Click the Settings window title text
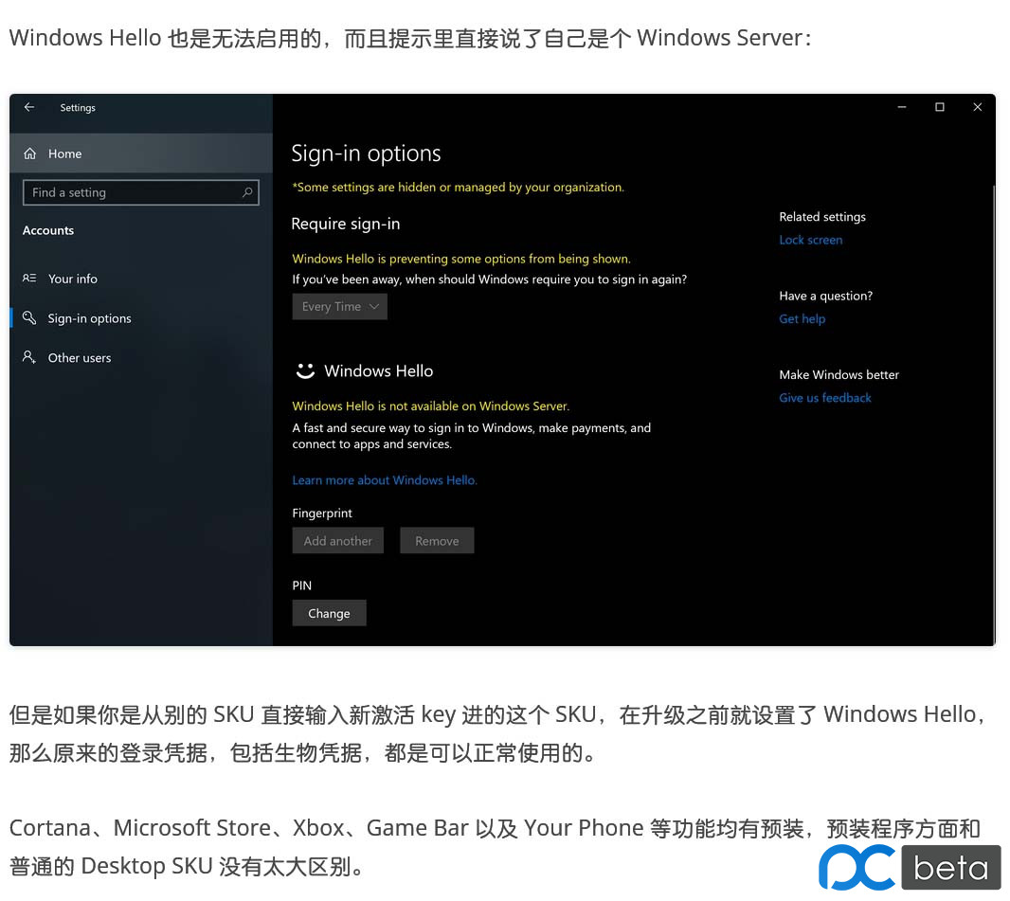The image size is (1010, 901). click(x=78, y=108)
